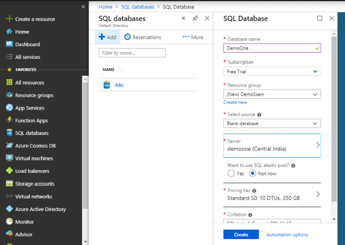Open the More options menu
The height and width of the screenshot is (245, 345).
pyautogui.click(x=193, y=37)
